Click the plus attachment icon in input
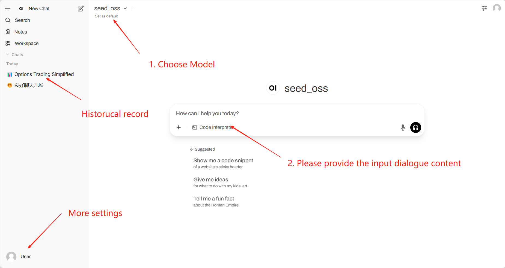Image resolution: width=505 pixels, height=268 pixels. 179,127
